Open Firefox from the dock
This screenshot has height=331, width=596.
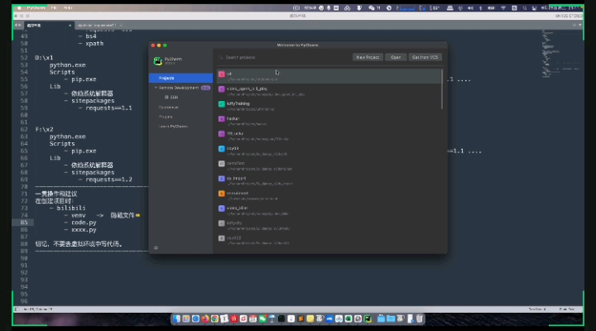click(205, 319)
